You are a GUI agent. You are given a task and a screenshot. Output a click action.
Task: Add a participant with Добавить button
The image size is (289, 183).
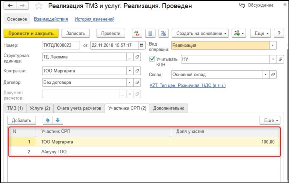point(21,120)
